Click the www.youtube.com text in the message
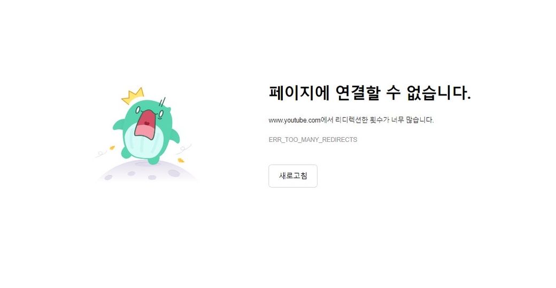The width and height of the screenshot is (556, 288). 295,121
